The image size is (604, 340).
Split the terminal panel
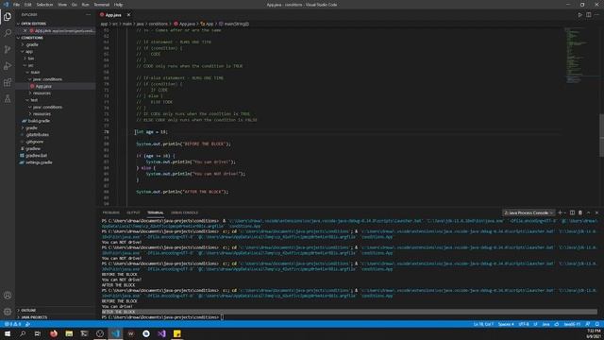[x=573, y=212]
